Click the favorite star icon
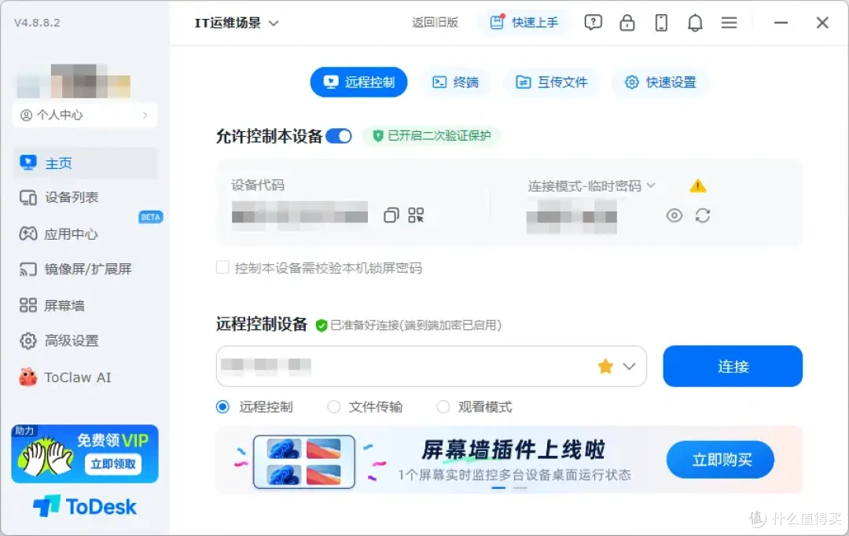 pyautogui.click(x=605, y=366)
